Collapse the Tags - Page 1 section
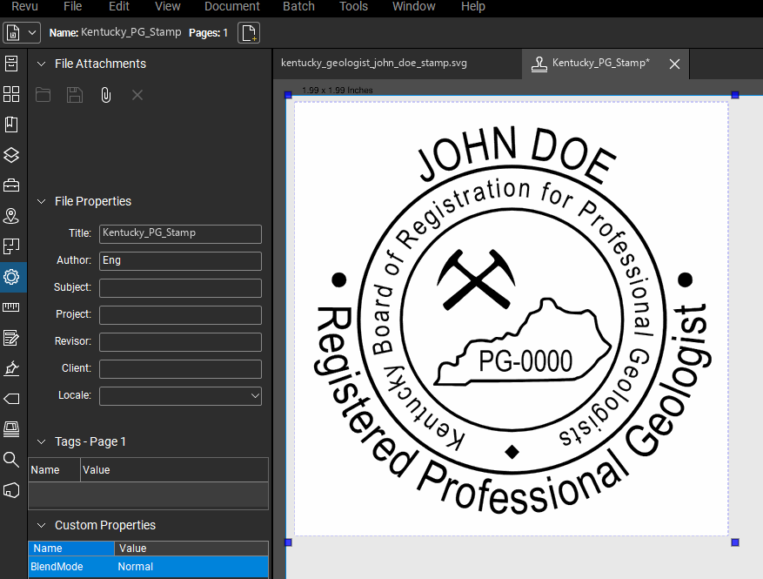Screen dimensions: 763x579 point(42,441)
